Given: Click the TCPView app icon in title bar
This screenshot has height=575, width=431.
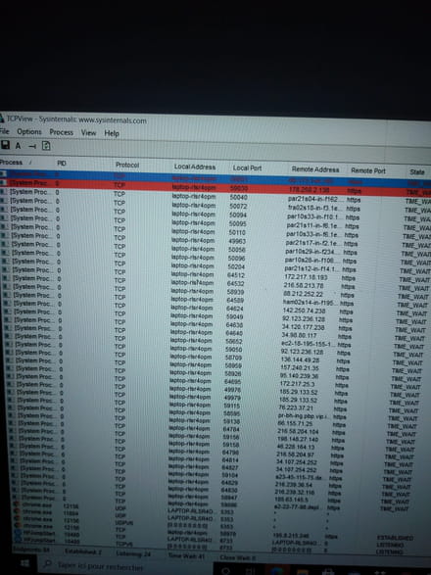Looking at the screenshot, I should [x=2, y=119].
